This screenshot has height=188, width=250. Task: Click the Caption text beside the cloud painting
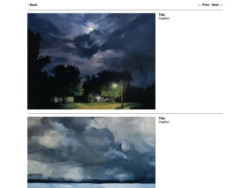(x=164, y=122)
